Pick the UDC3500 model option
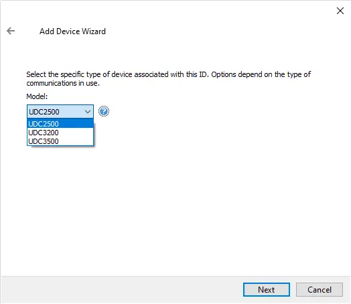The width and height of the screenshot is (351, 304). tap(60, 141)
